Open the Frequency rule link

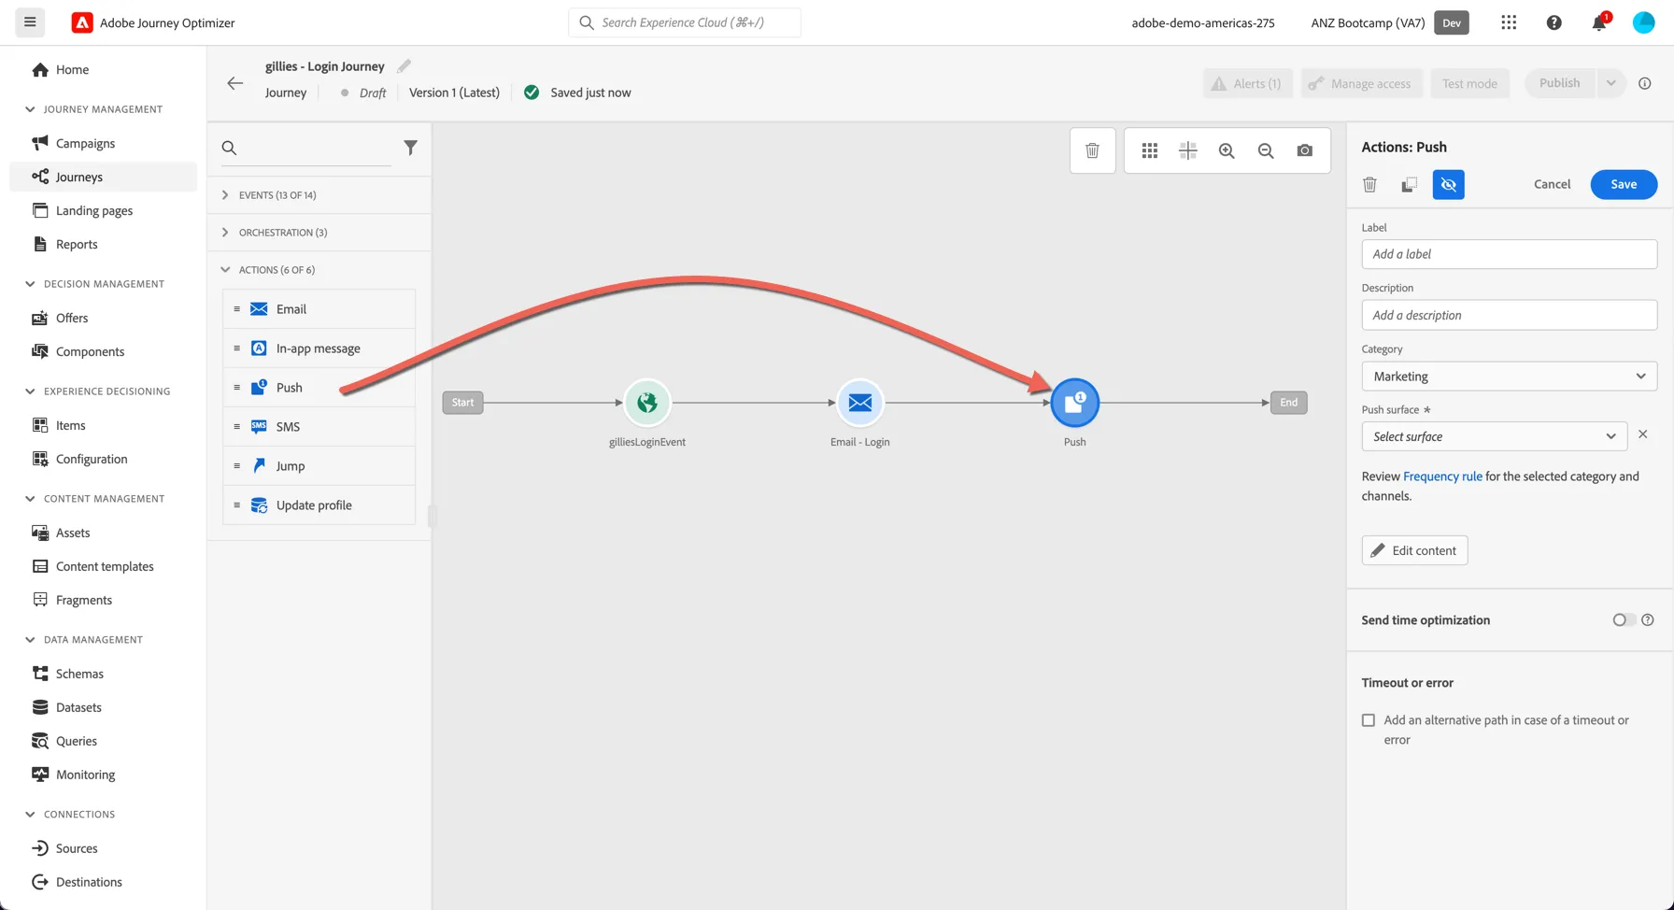coord(1442,476)
